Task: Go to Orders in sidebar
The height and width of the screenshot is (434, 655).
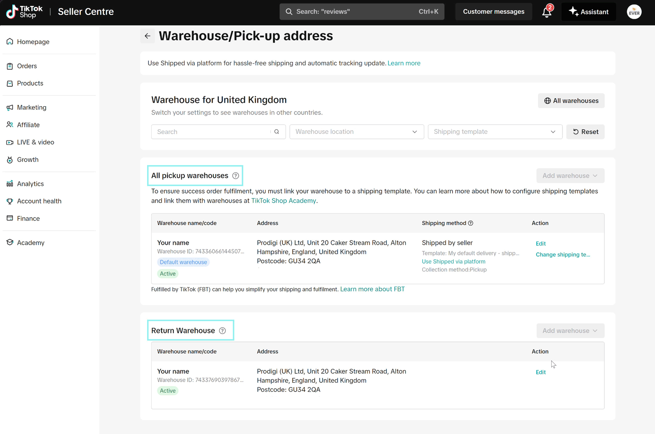Action: [27, 66]
